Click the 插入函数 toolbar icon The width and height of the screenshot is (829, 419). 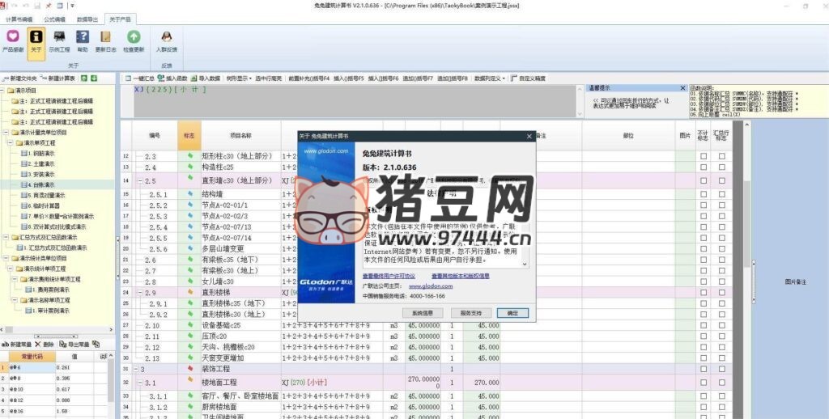click(161, 78)
